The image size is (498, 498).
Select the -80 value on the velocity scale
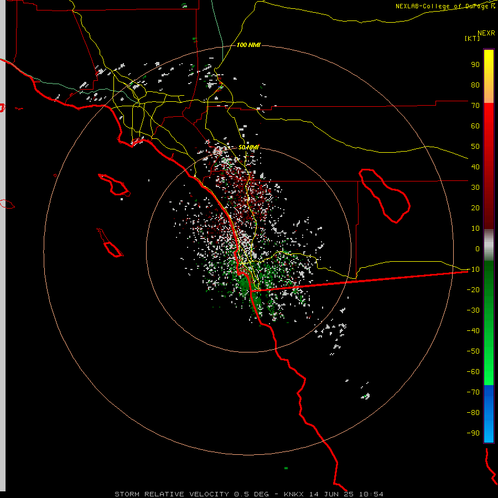click(x=473, y=413)
